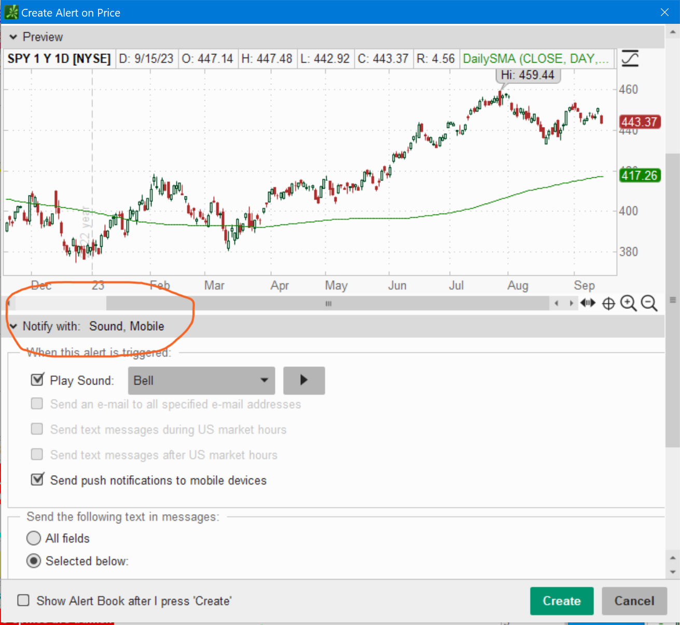Nudge the chart scrollbar left arrow
This screenshot has height=625, width=680.
[557, 303]
